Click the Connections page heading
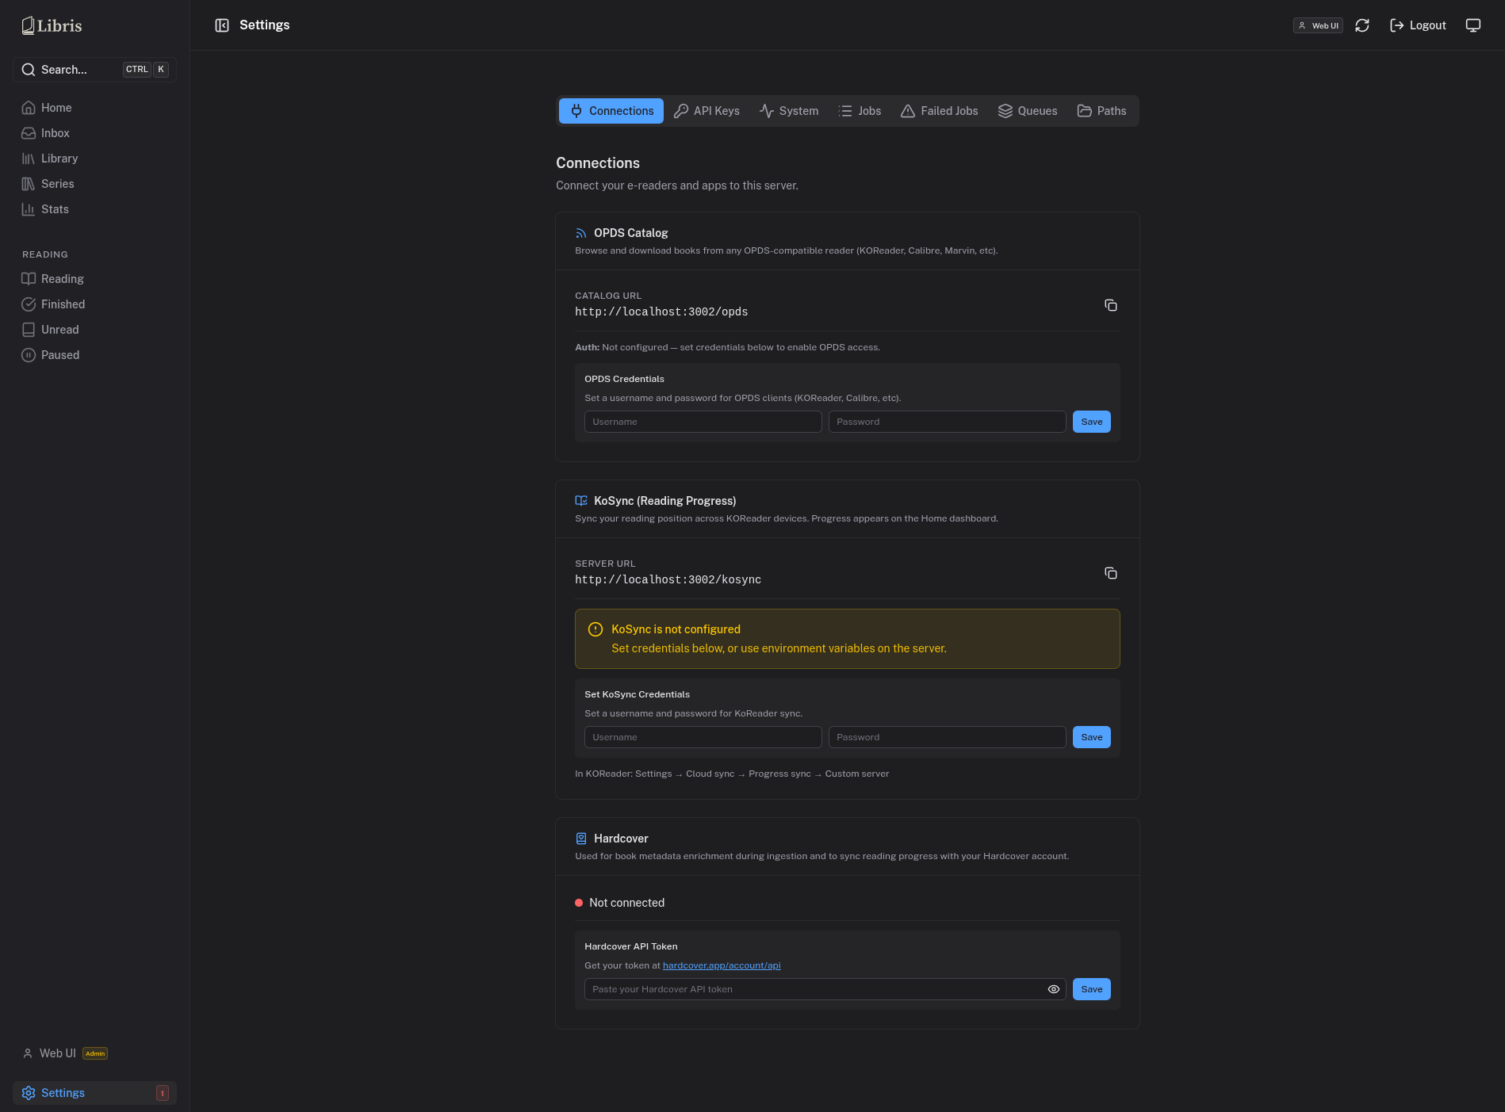 (x=598, y=163)
